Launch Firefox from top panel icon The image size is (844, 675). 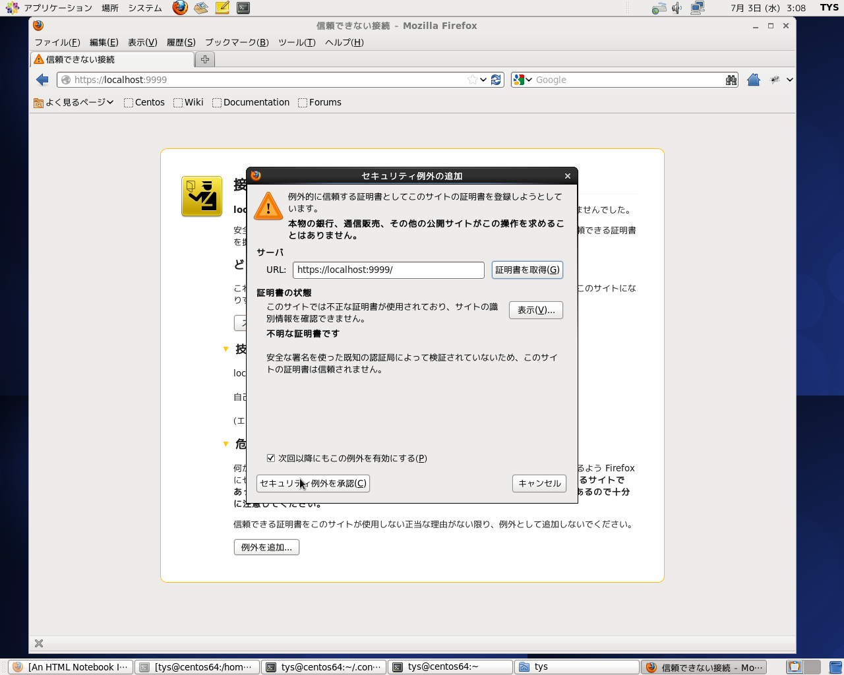pyautogui.click(x=180, y=8)
